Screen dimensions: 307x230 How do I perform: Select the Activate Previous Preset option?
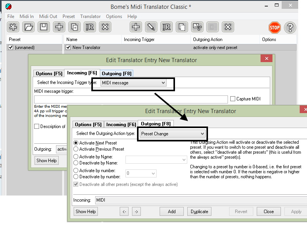click(x=76, y=149)
